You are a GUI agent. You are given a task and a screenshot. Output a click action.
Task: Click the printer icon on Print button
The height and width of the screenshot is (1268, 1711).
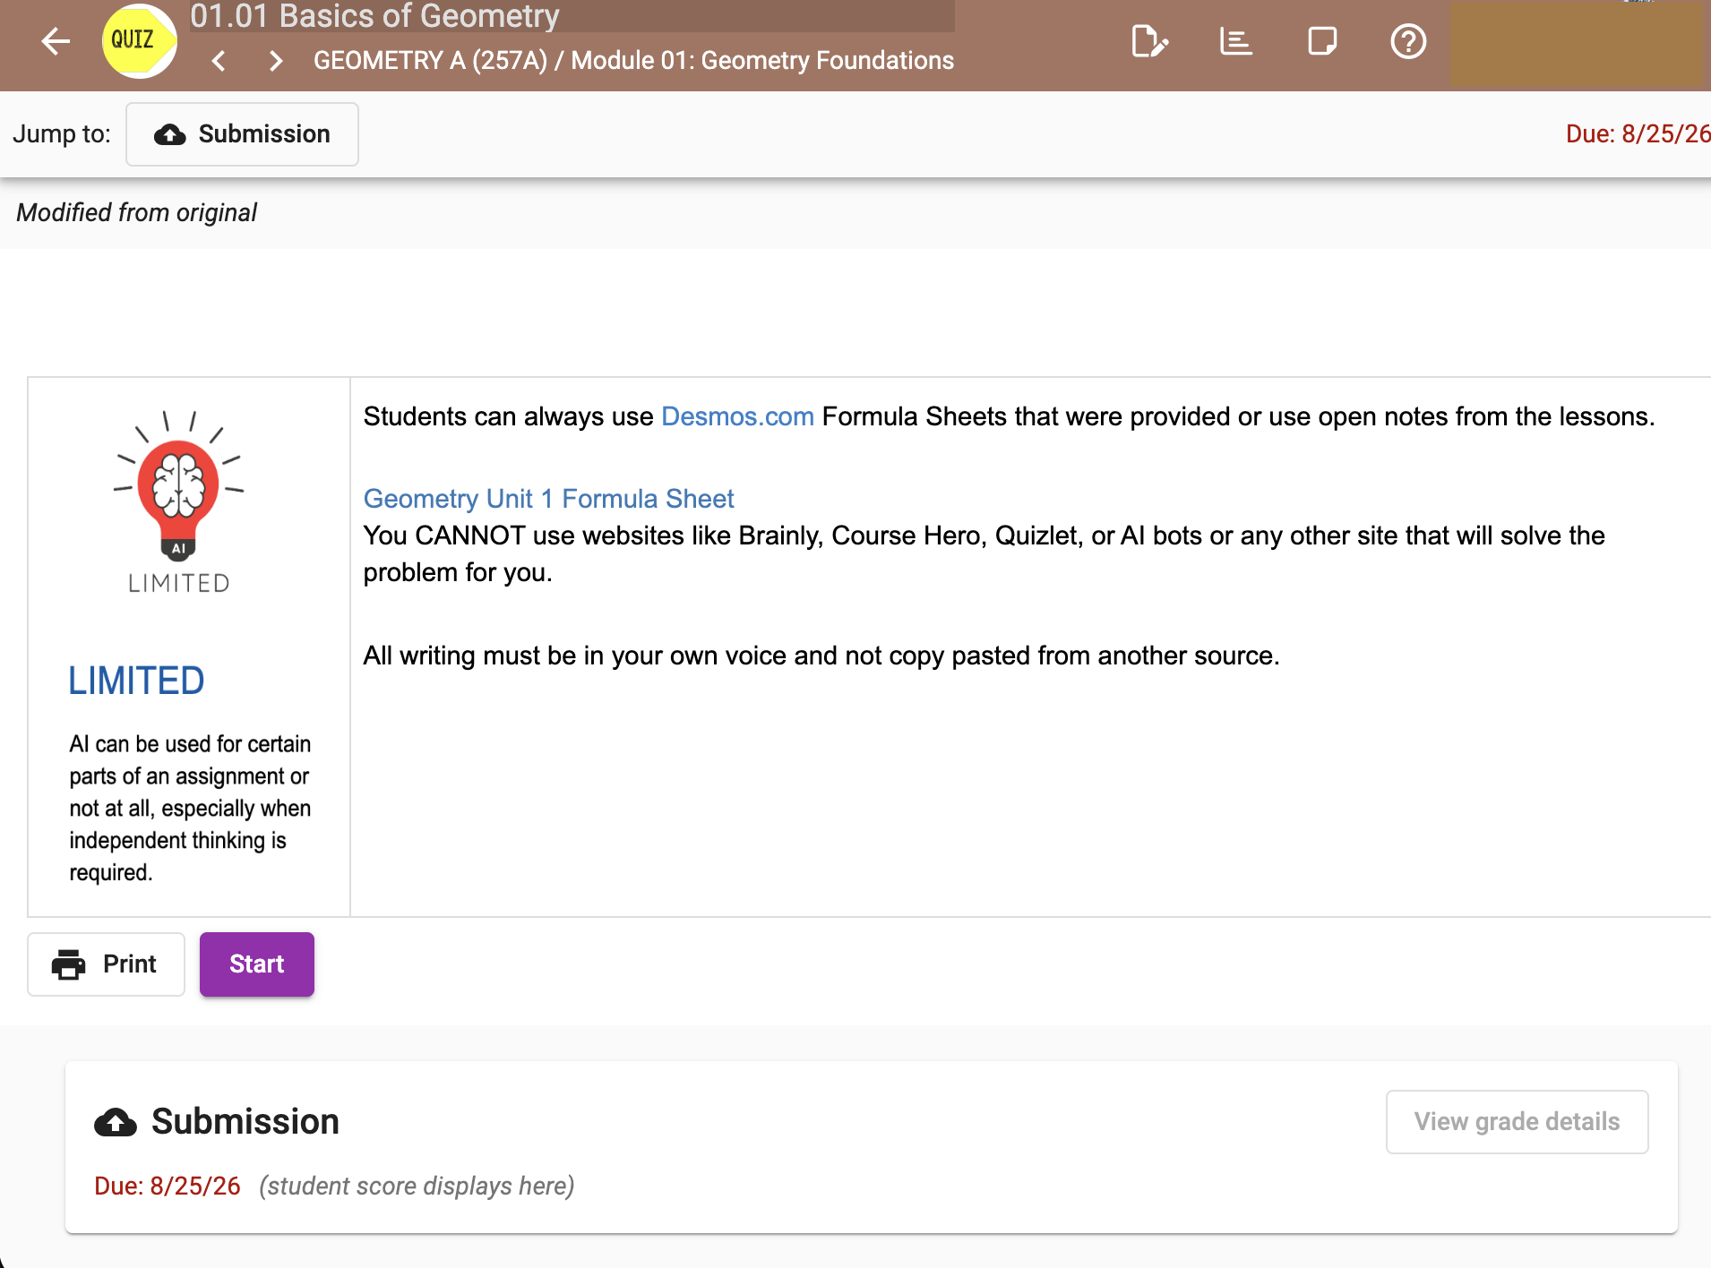coord(69,964)
